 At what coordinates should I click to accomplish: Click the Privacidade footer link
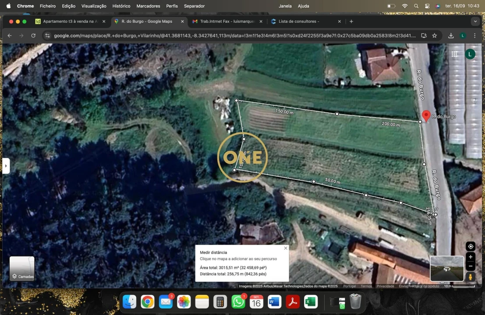point(385,286)
